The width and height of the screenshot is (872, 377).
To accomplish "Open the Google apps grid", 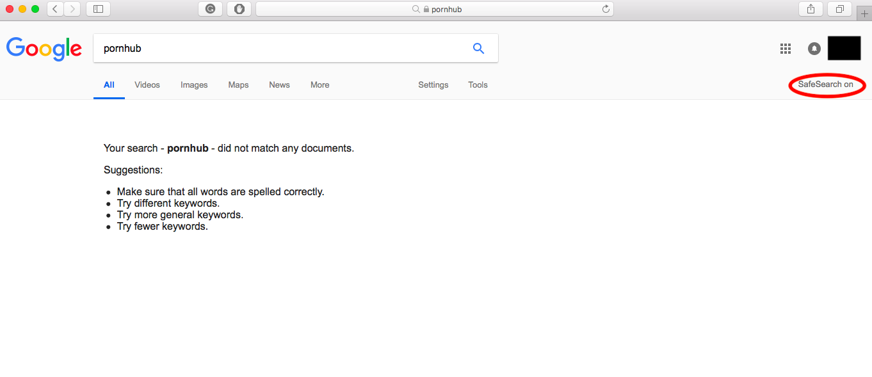I will (x=786, y=48).
